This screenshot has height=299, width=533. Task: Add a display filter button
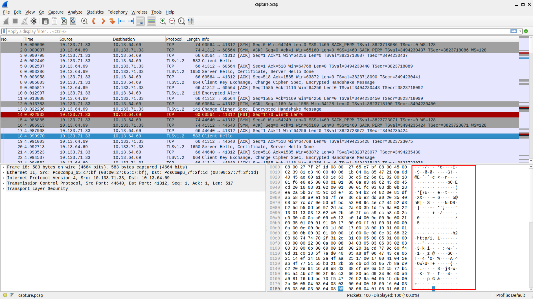click(x=526, y=31)
